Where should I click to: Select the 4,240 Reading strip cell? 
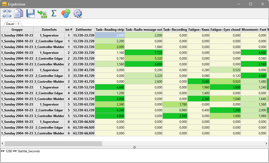pos(110,110)
